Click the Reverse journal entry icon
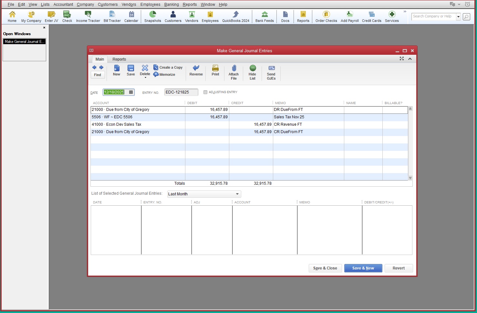The height and width of the screenshot is (313, 477). point(196,68)
